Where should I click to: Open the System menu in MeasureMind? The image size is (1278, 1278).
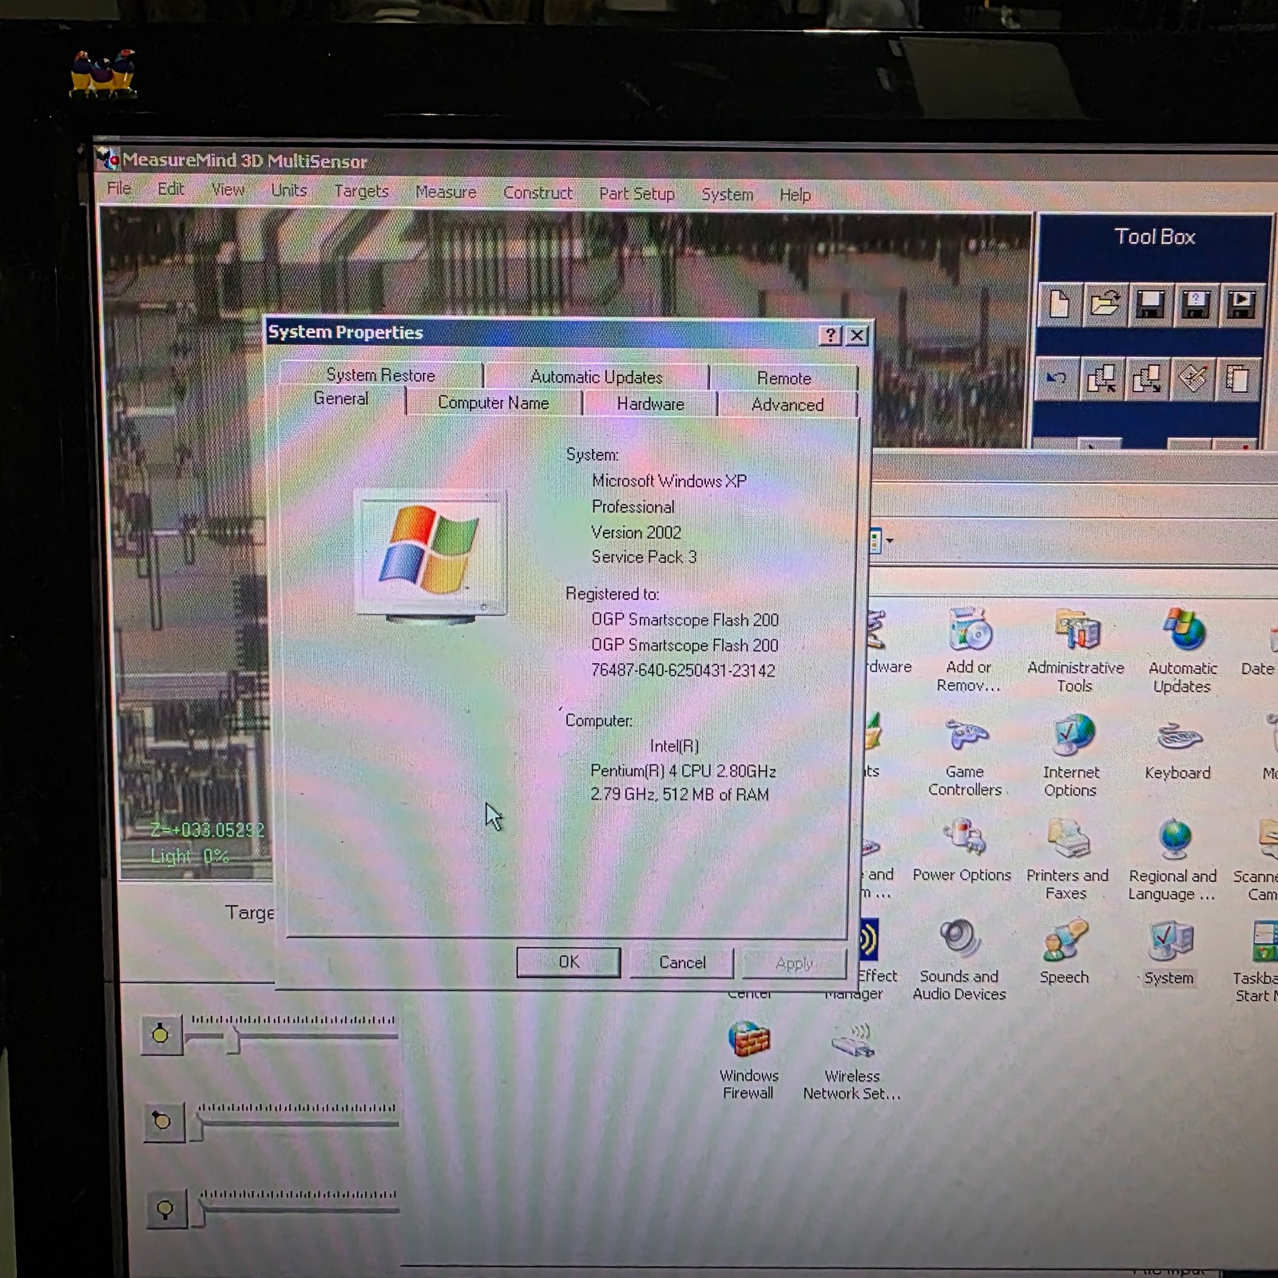coord(727,195)
